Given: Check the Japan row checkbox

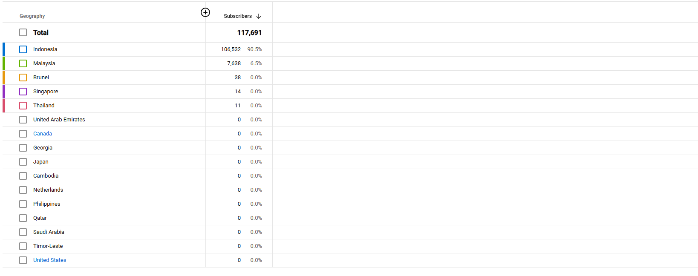Looking at the screenshot, I should tap(23, 162).
